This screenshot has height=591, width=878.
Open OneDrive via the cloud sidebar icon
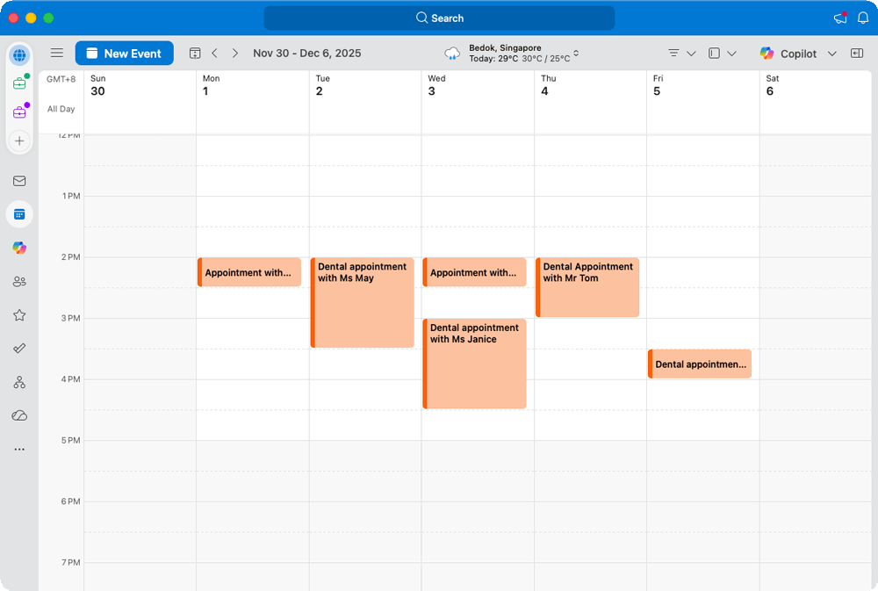(x=19, y=415)
